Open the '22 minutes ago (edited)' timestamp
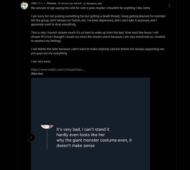The image size is (190, 170). [70, 4]
